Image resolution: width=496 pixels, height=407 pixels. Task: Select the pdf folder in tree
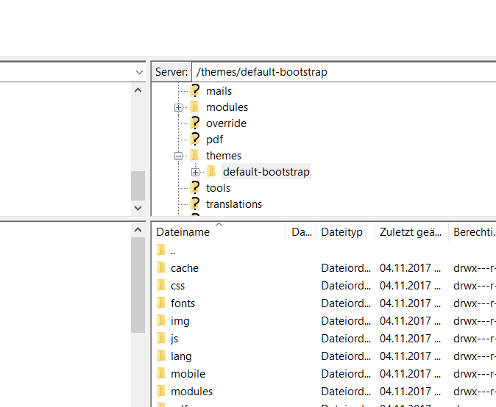(214, 140)
